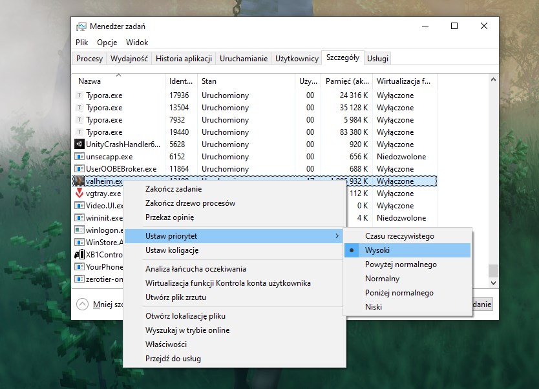Choose Powyżej normalnego priority
Screen dimensions: 539x389
tap(408, 264)
